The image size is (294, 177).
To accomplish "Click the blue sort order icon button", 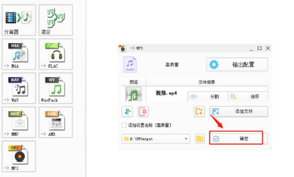I will (127, 112).
